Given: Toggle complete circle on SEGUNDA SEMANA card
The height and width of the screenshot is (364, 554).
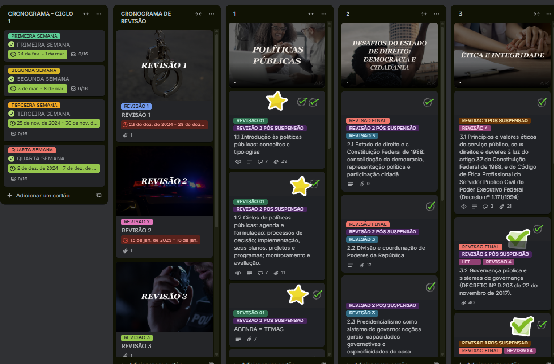Looking at the screenshot, I should (12, 79).
